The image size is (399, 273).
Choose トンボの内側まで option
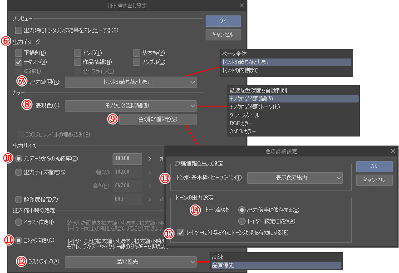pos(286,70)
